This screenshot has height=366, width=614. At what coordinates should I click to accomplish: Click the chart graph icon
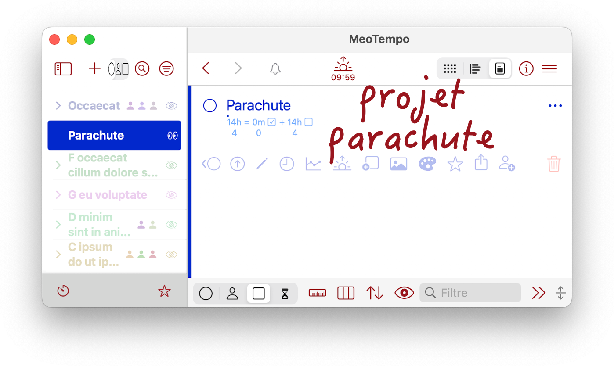pyautogui.click(x=313, y=164)
